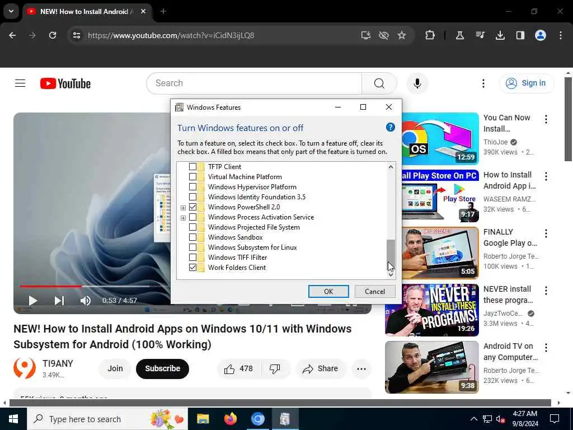The width and height of the screenshot is (573, 430).
Task: Open the notification center icon
Action: [555, 419]
